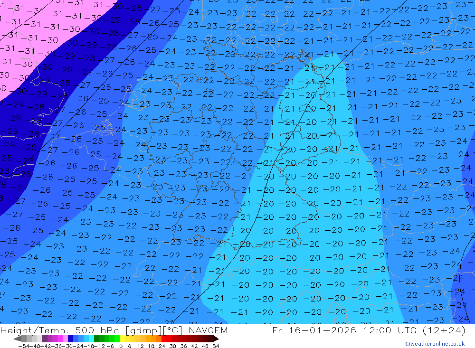Click the '12:00 UTC' time label
The height and width of the screenshot is (348, 475).
390,330
